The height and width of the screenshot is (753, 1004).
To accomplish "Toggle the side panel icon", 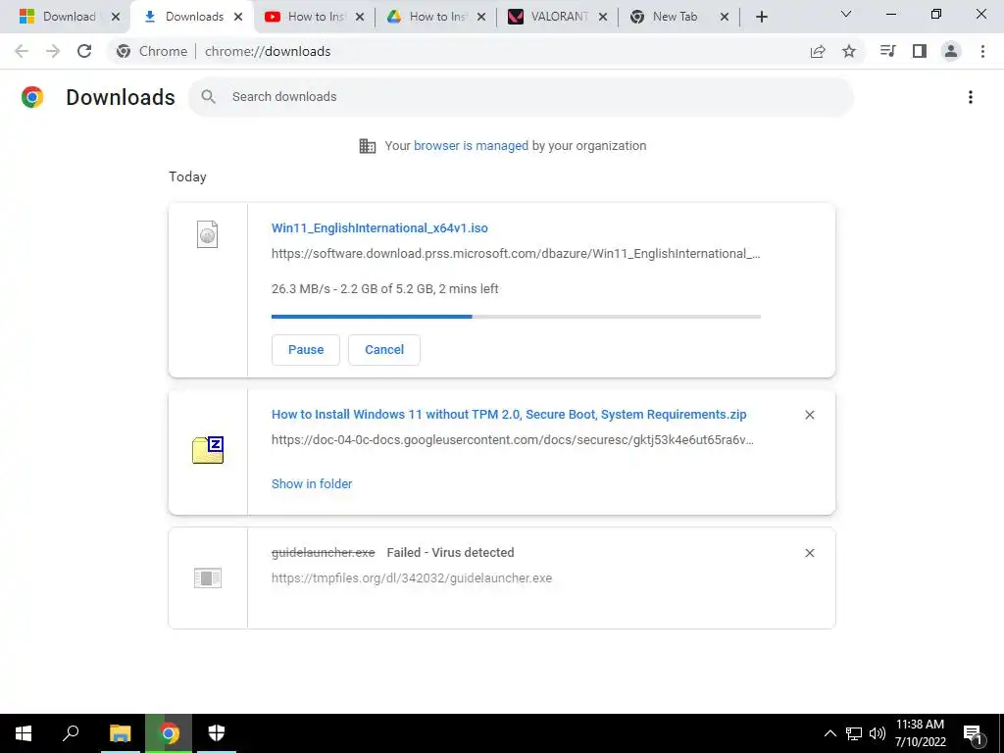I will pos(920,51).
